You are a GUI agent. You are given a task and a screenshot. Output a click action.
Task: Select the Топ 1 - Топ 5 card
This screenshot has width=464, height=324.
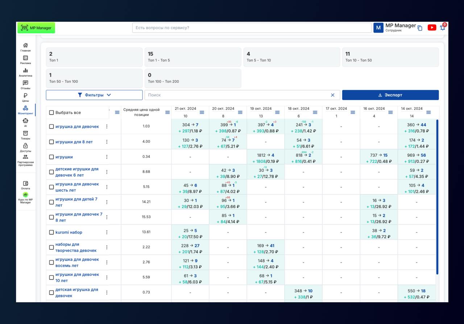[193, 57]
